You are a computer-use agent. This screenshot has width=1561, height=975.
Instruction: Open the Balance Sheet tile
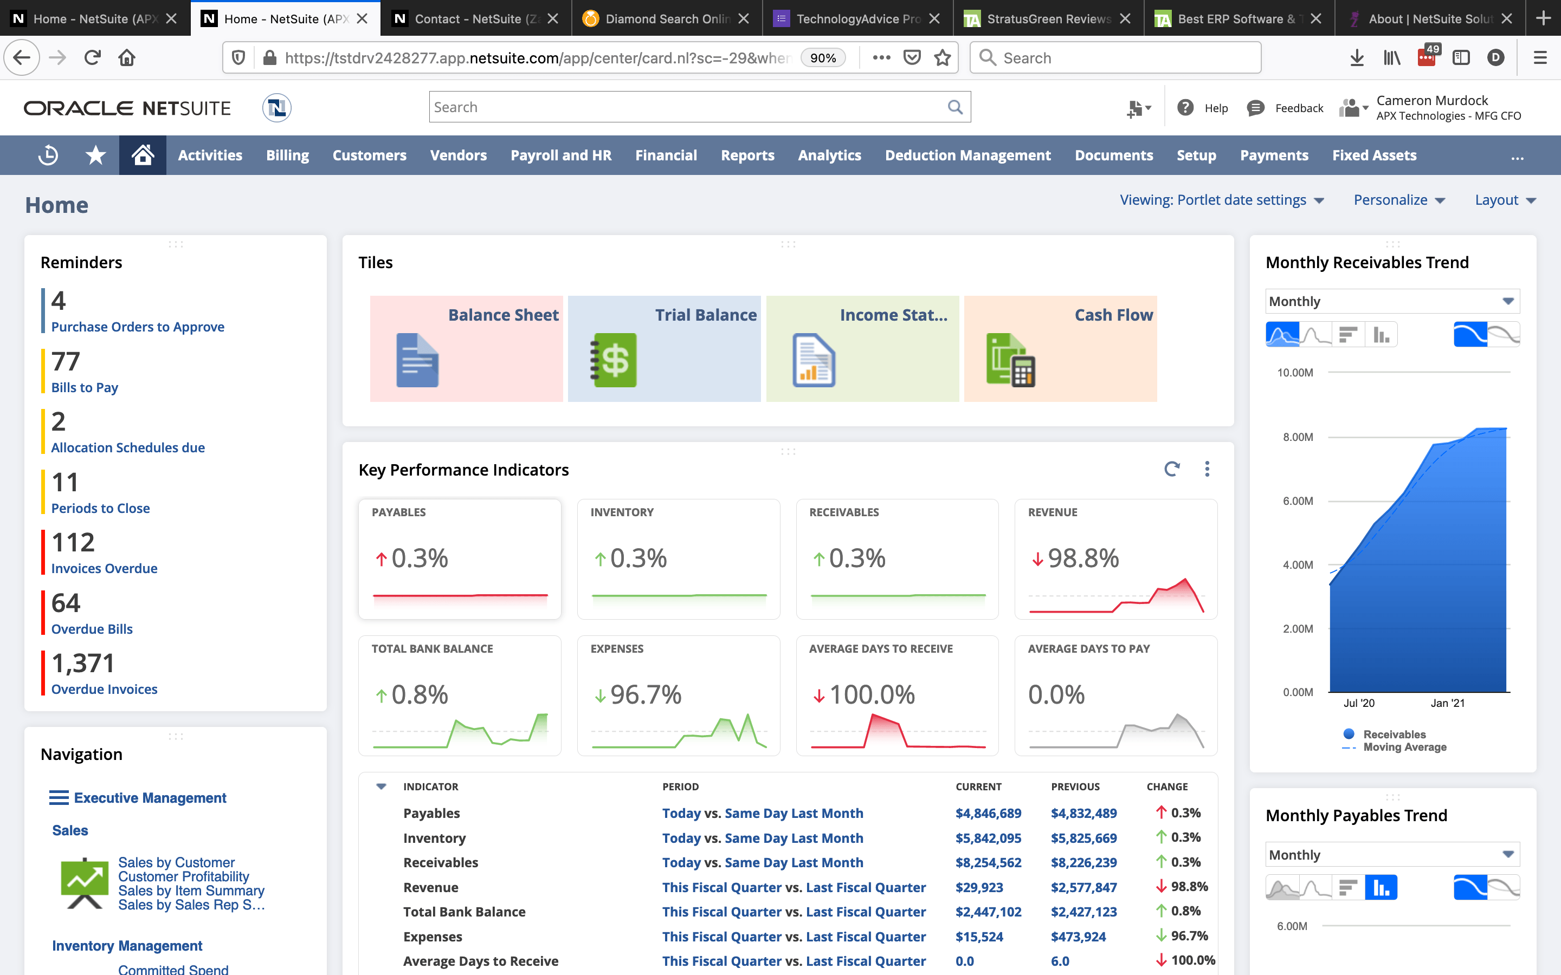[466, 348]
